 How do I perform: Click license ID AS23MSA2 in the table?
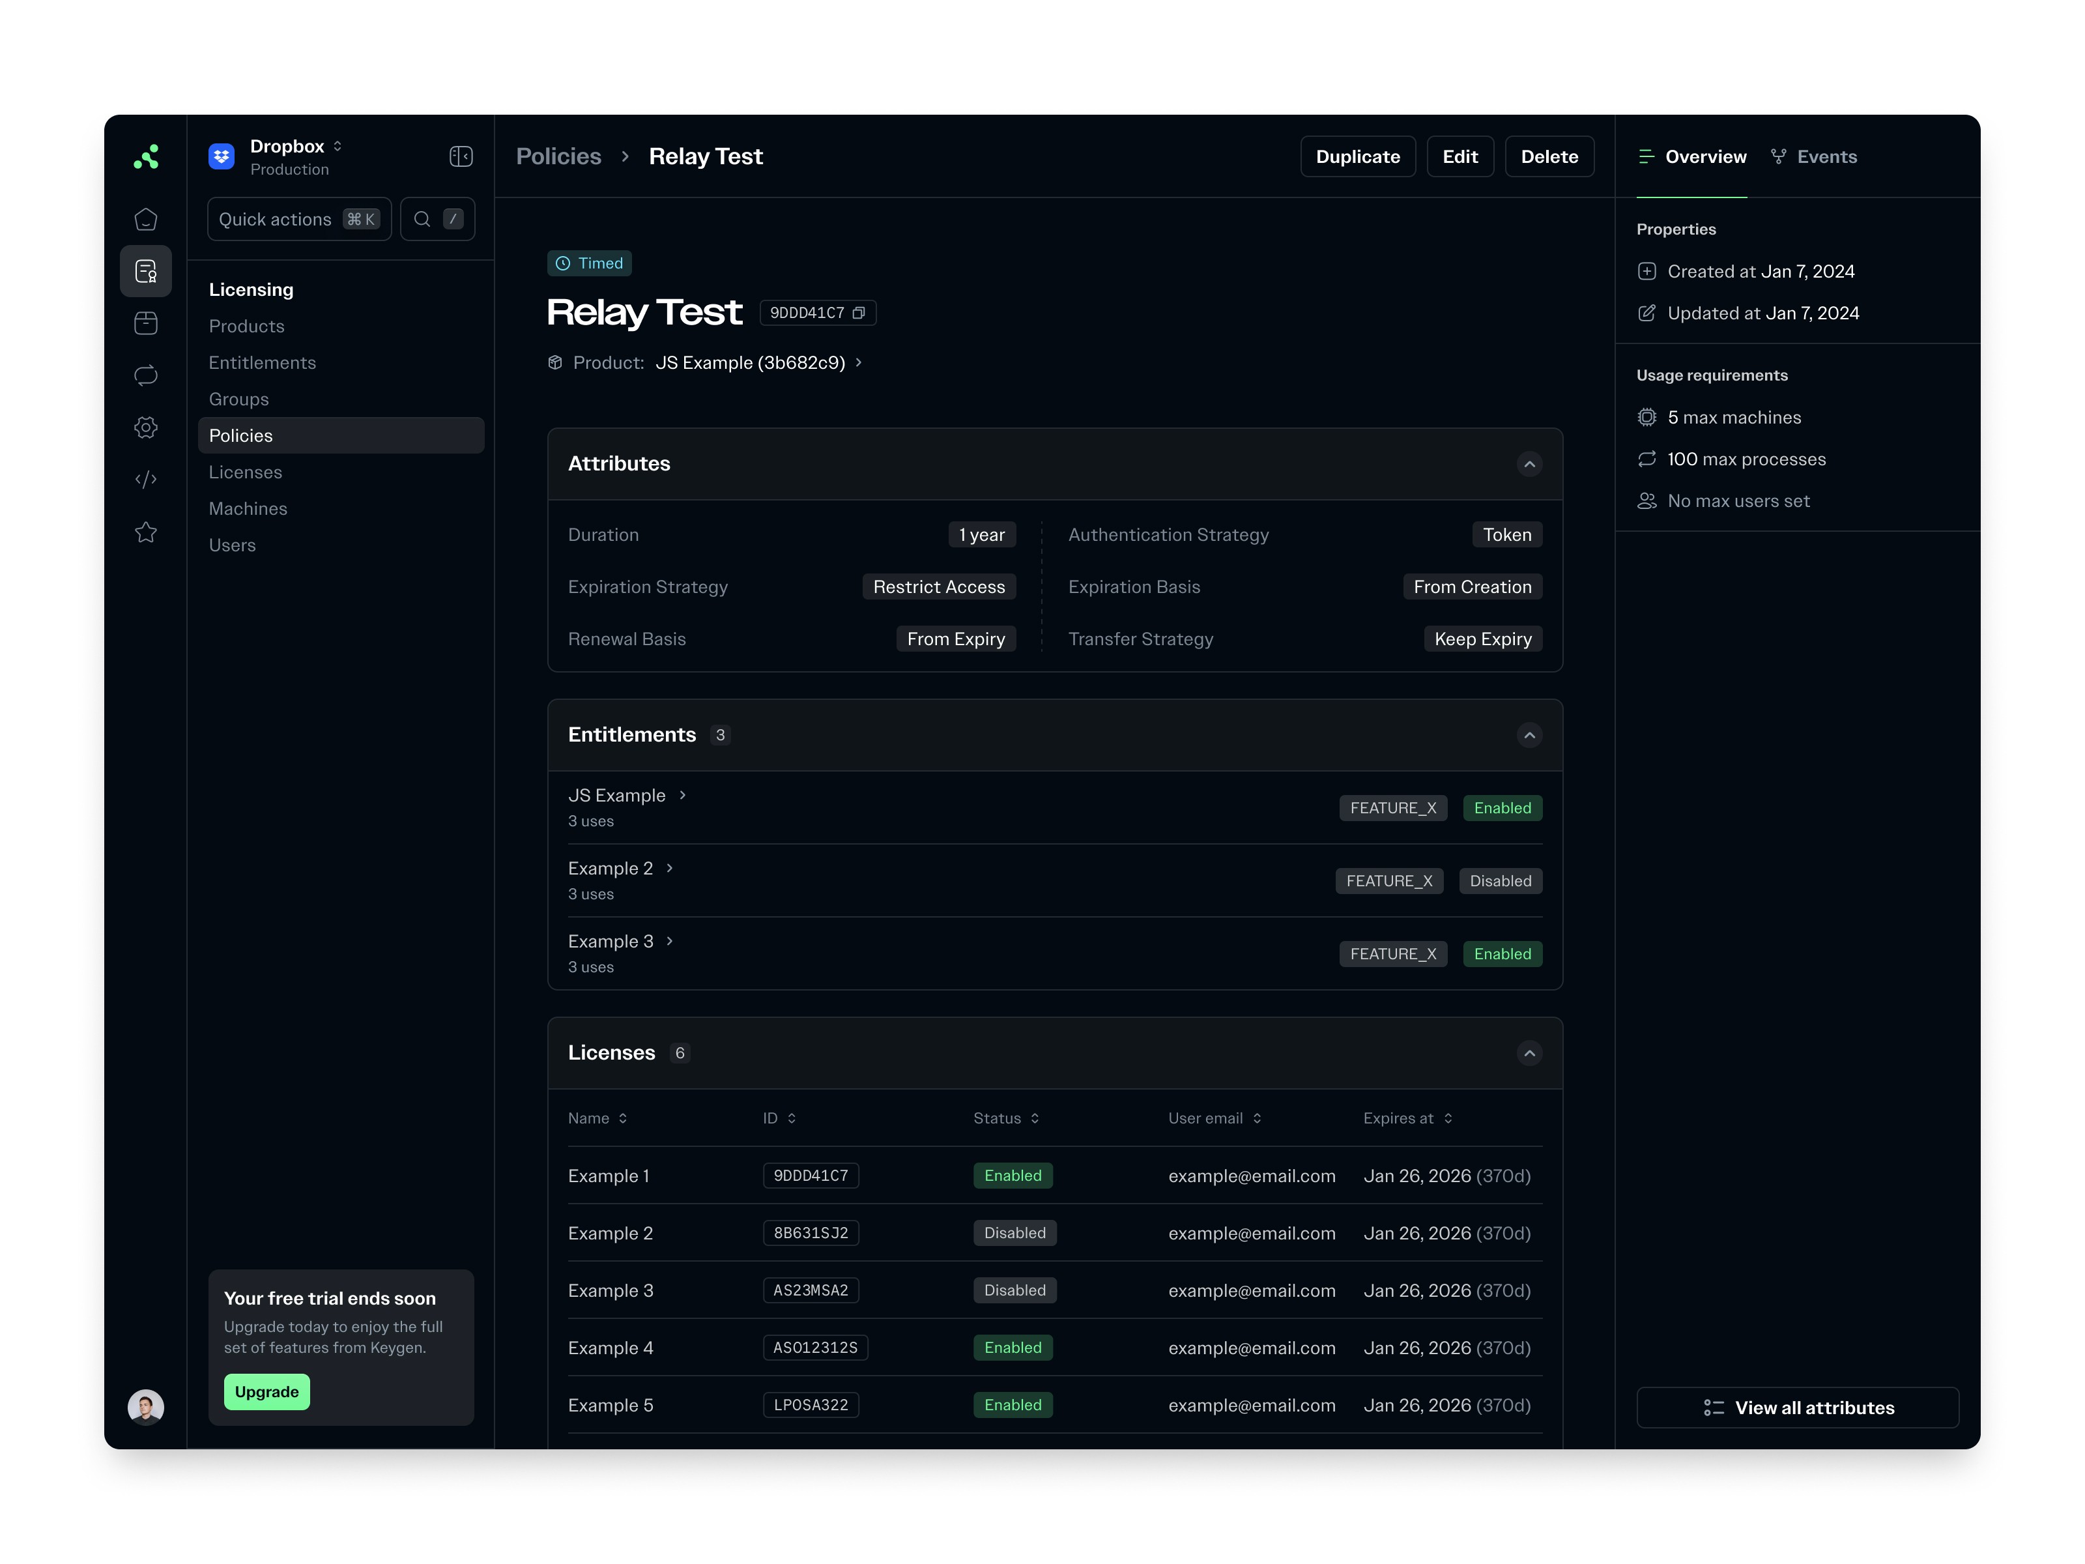(x=811, y=1290)
